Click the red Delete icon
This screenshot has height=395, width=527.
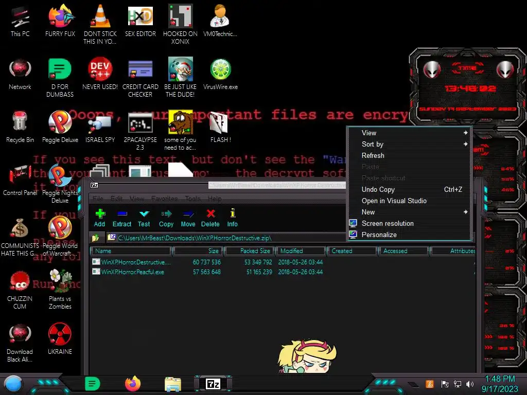coord(210,218)
